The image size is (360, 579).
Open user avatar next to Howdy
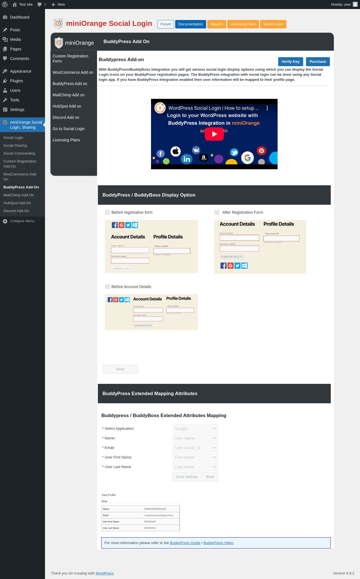coord(355,5)
